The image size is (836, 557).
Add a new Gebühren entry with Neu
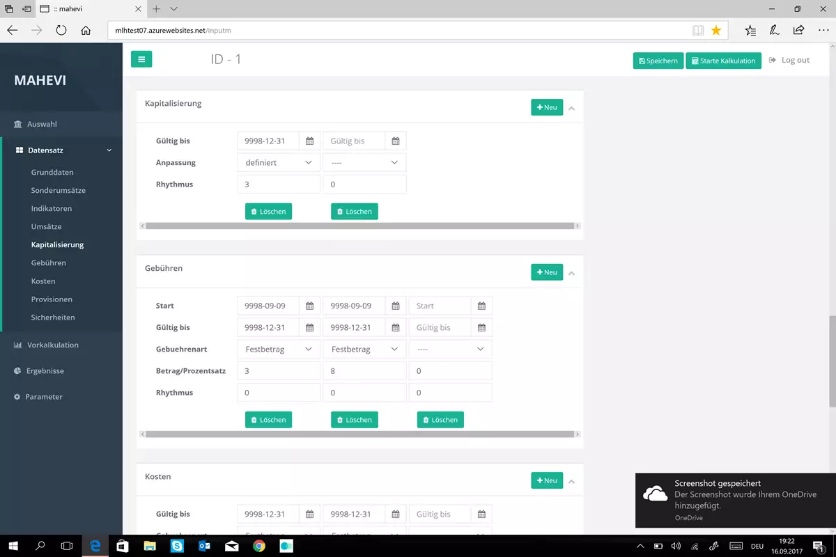547,272
